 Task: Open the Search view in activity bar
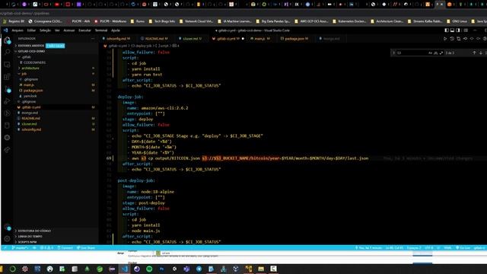pos(7,52)
